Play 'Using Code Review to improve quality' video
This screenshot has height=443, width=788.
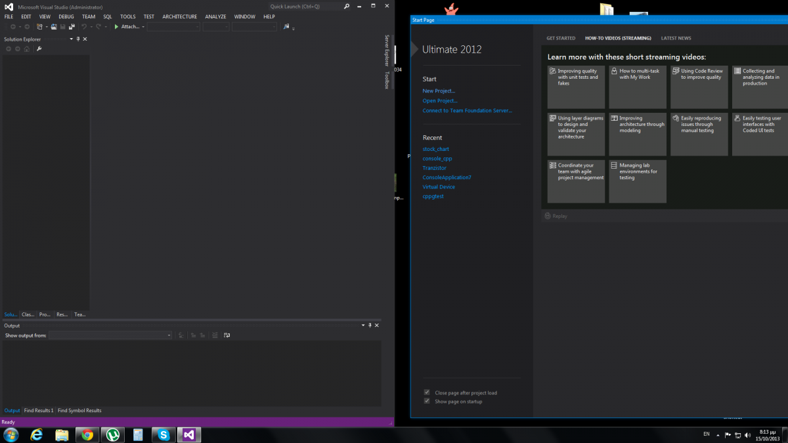pyautogui.click(x=699, y=87)
